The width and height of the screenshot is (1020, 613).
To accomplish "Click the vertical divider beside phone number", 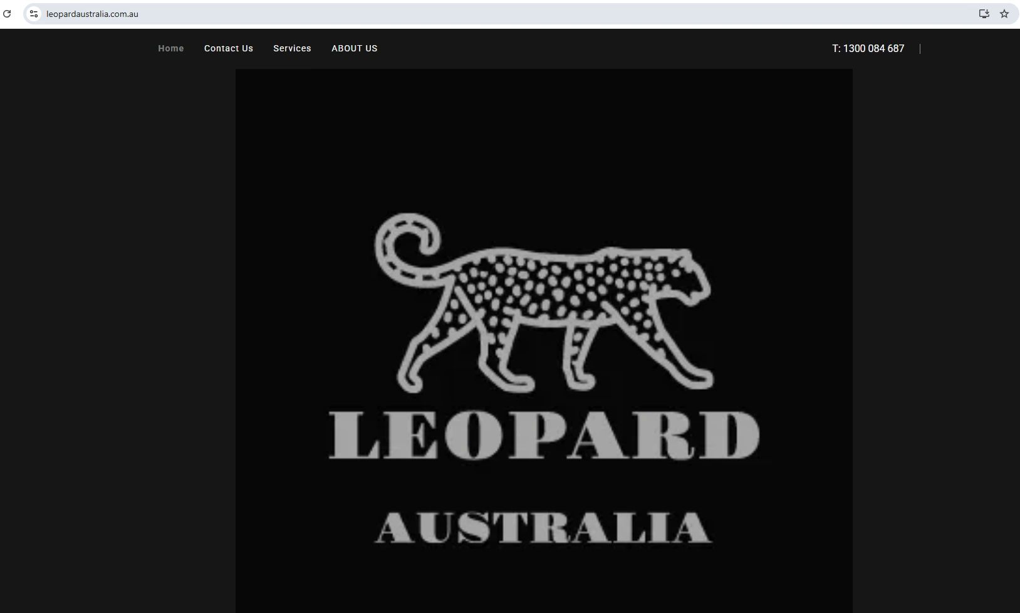I will click(920, 48).
